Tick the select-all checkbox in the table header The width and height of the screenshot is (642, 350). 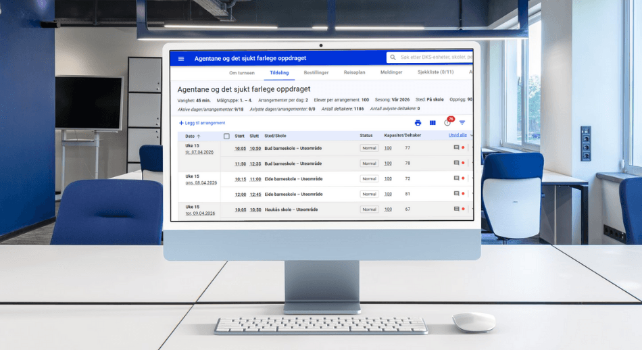tap(226, 136)
